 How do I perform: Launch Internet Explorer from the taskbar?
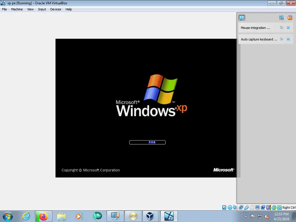point(26,216)
